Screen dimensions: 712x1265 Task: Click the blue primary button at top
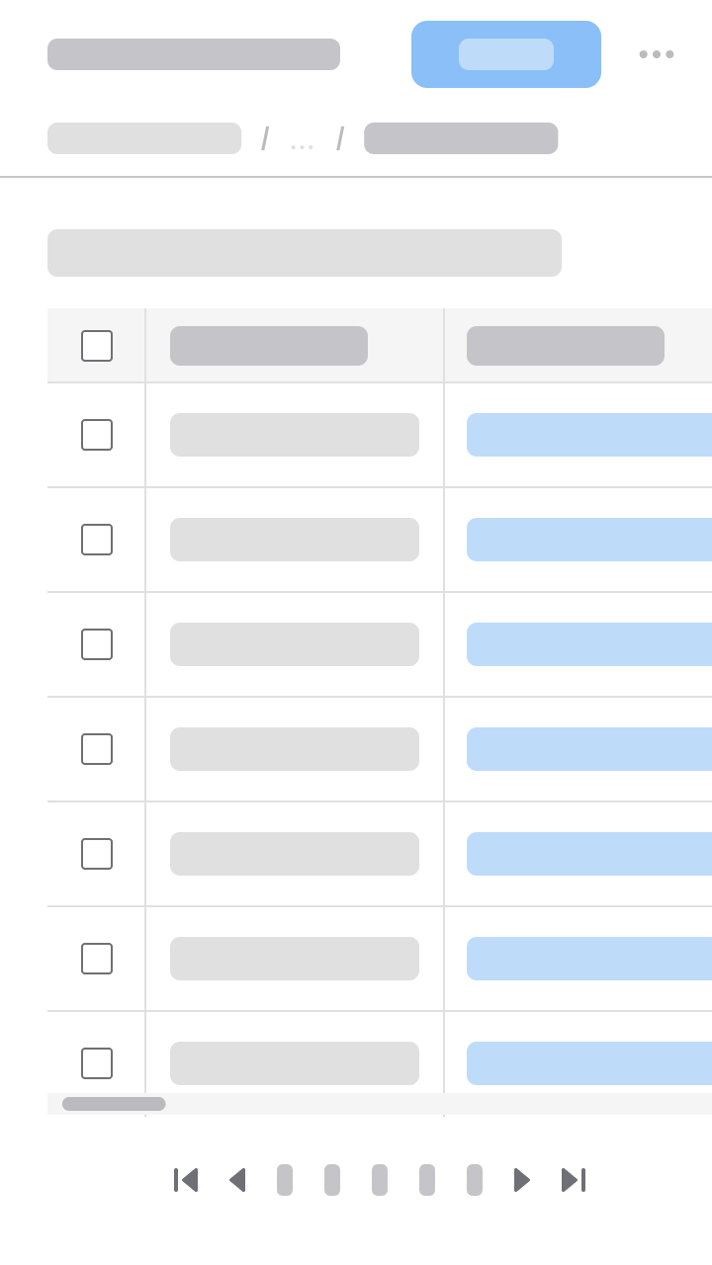[506, 54]
